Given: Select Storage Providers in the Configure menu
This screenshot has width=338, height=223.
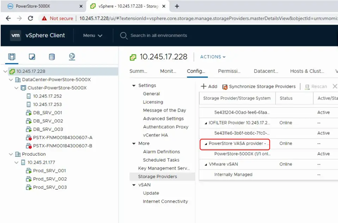Looking at the screenshot, I should (162, 177).
